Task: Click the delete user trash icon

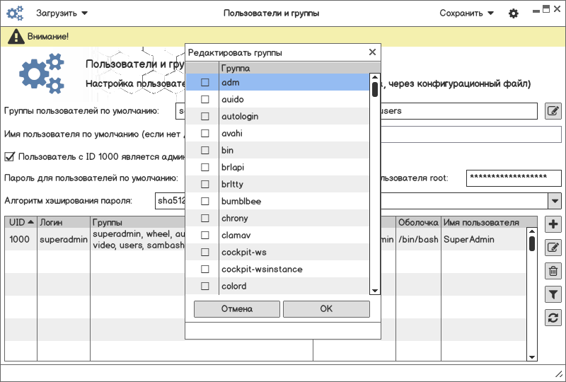Action: tap(554, 270)
